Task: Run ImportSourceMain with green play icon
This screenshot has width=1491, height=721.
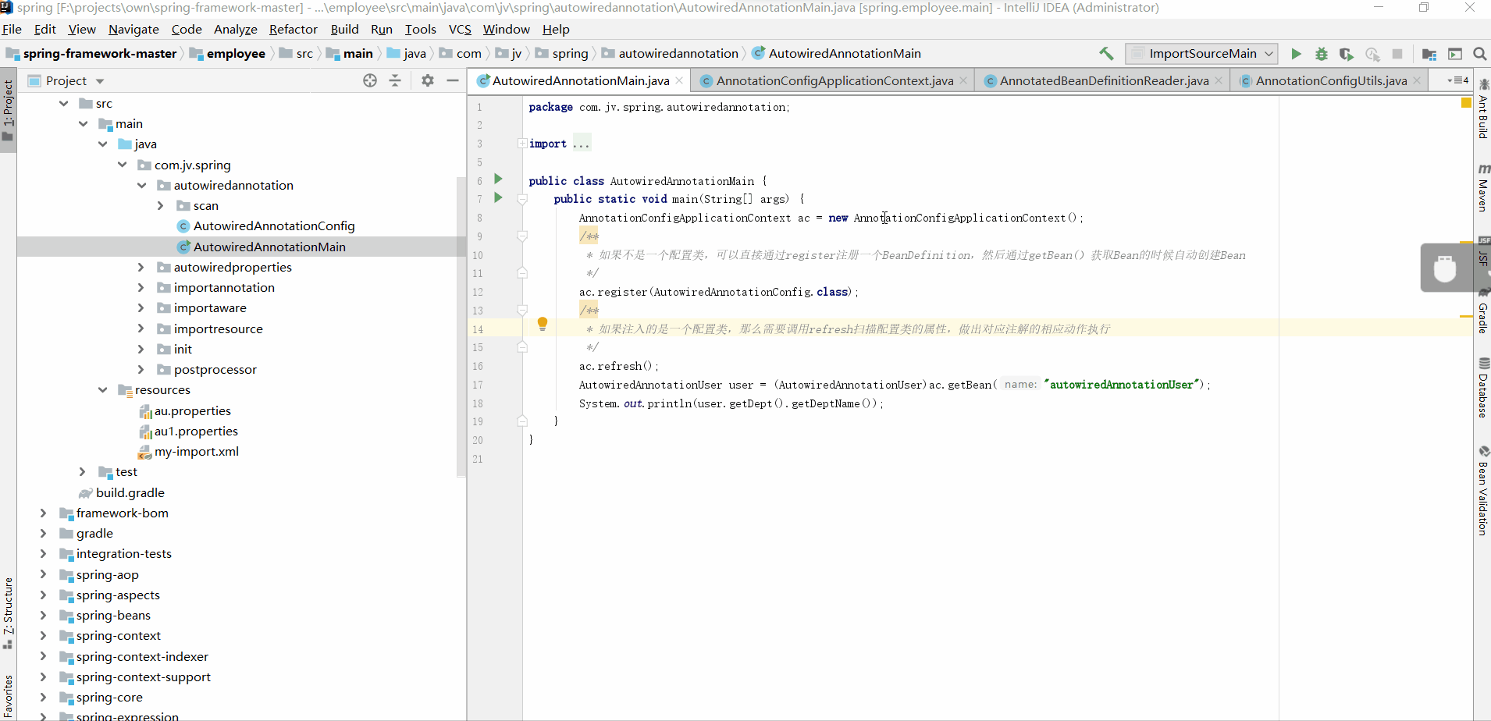Action: pos(1296,54)
